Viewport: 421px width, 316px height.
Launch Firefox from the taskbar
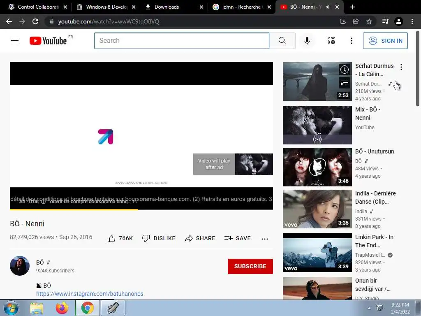(62, 308)
